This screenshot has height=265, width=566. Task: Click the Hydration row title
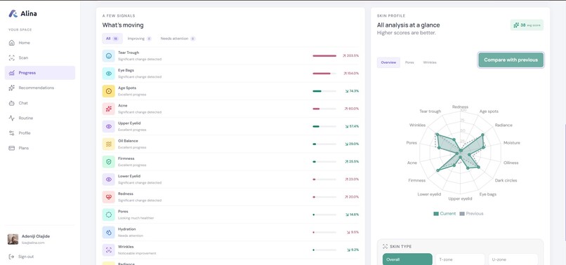pos(126,229)
